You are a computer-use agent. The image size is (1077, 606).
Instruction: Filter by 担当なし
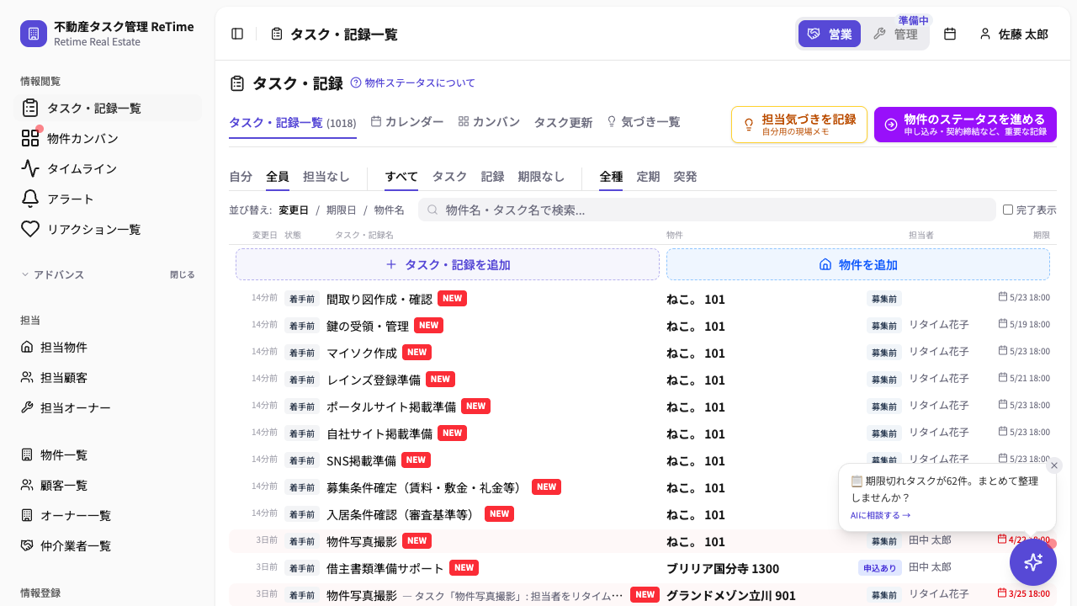click(x=326, y=177)
